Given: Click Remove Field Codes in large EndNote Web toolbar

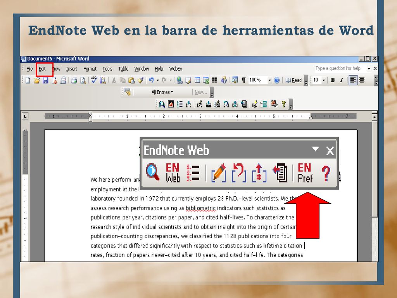Looking at the screenshot, I should [259, 173].
